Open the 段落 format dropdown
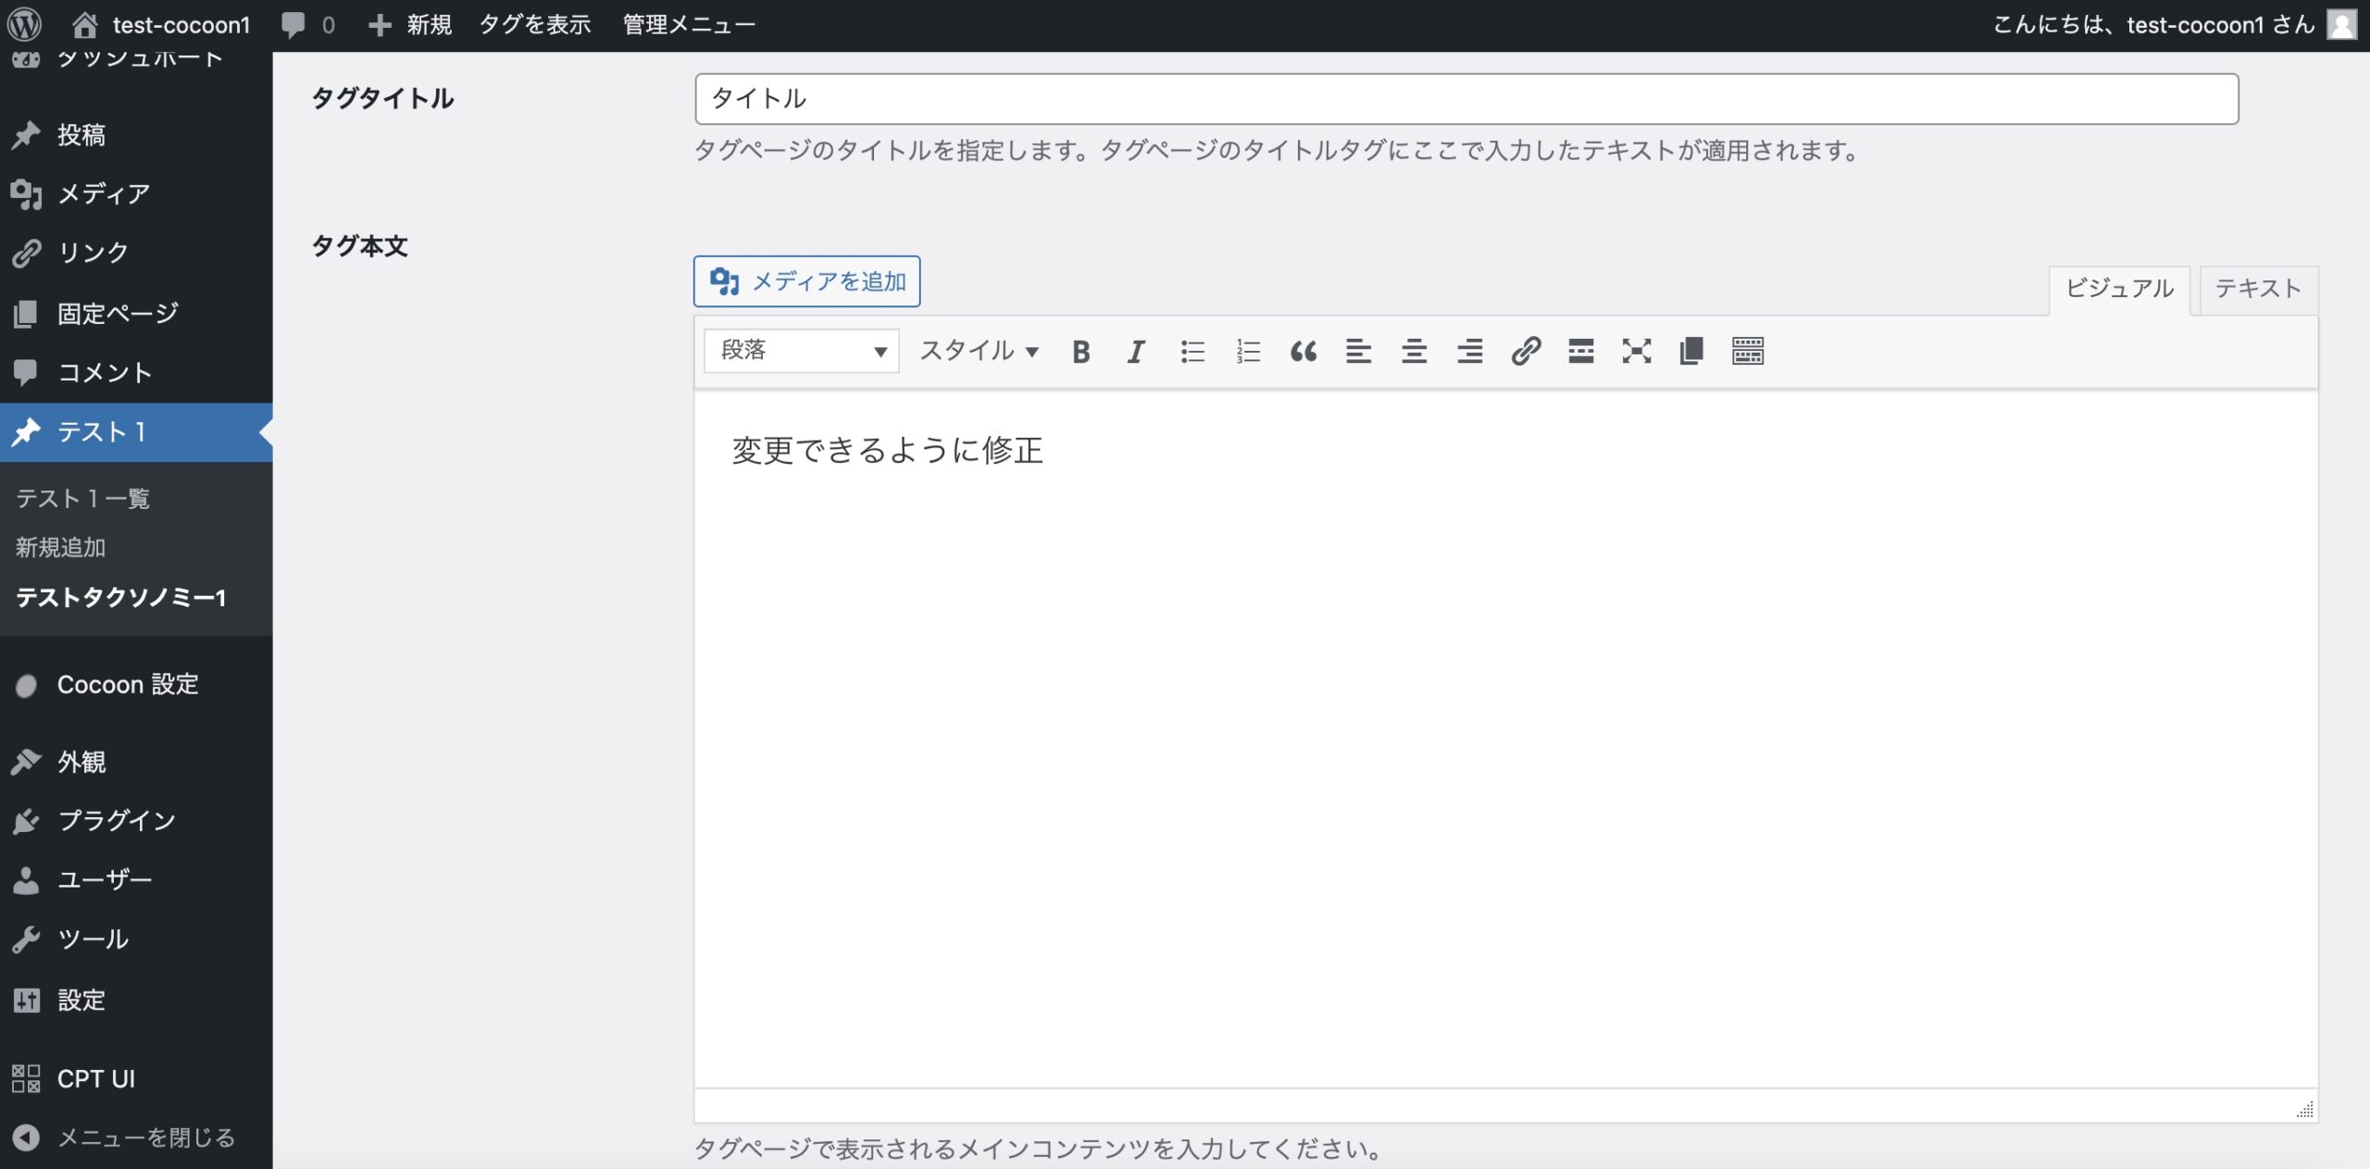Image resolution: width=2370 pixels, height=1169 pixels. pos(802,352)
